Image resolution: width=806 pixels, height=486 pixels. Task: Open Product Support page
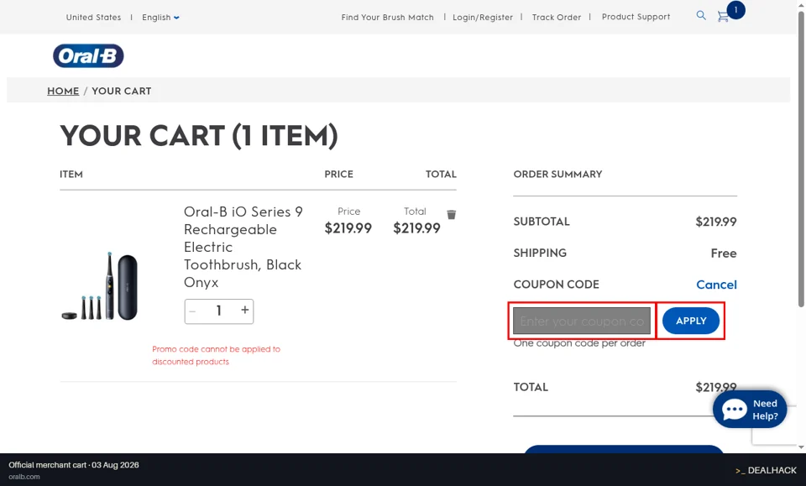636,17
